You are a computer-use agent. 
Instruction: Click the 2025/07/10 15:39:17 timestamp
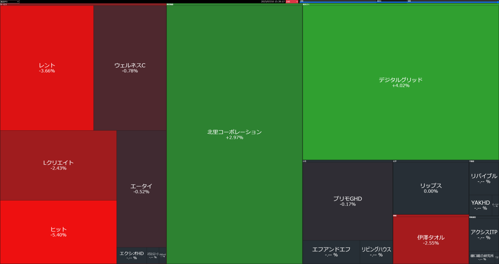point(273,2)
